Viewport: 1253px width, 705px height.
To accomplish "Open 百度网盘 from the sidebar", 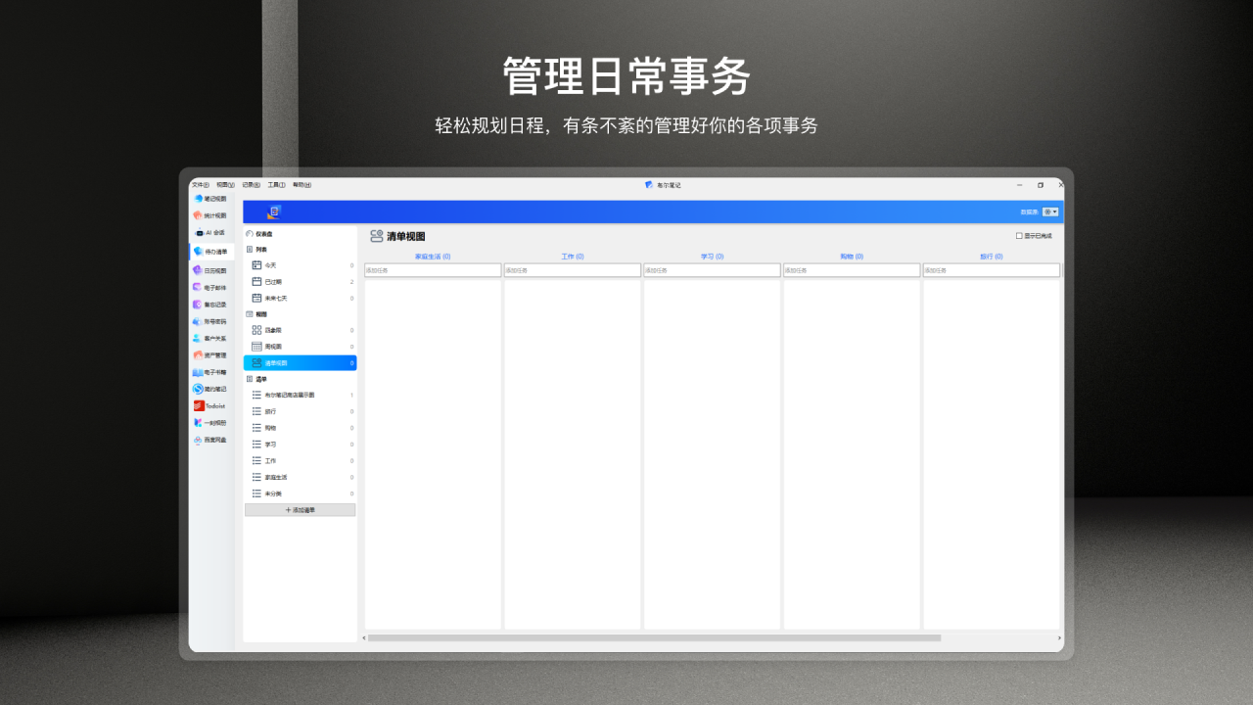I will (210, 440).
